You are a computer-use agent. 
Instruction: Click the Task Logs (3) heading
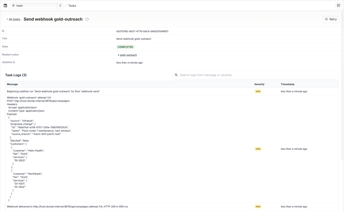(16, 75)
